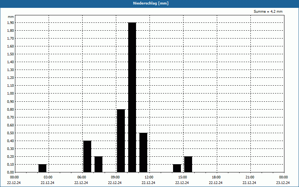
Task: Click the Niederschlag [mm] chart title
Action: pyautogui.click(x=151, y=3)
